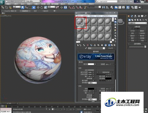Image resolution: width=148 pixels, height=113 pixels.
Task: Click the white Diffuse color swatch
Action: tap(91, 64)
